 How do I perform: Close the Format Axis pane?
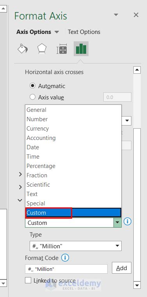[x=136, y=15]
